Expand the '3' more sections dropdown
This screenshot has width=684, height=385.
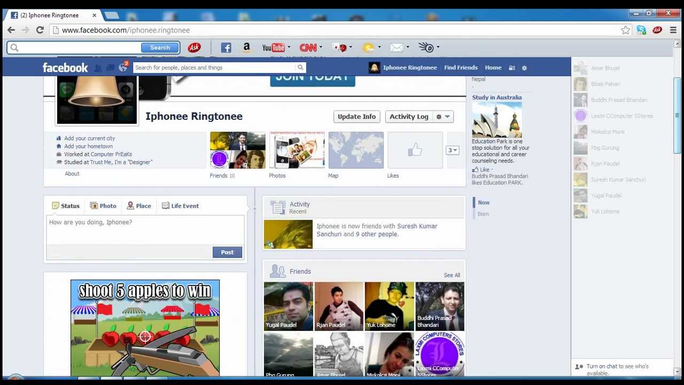[x=453, y=150]
